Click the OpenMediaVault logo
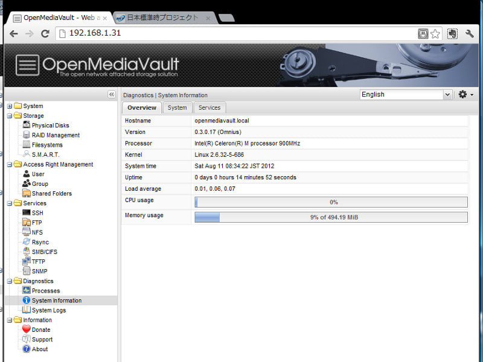This screenshot has height=362, width=483. coord(97,65)
